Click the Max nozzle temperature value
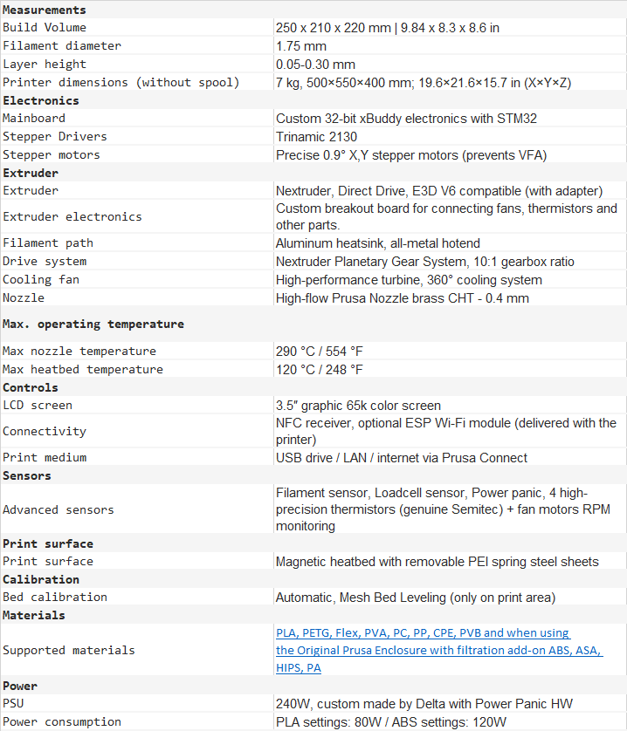The width and height of the screenshot is (627, 731). click(319, 352)
